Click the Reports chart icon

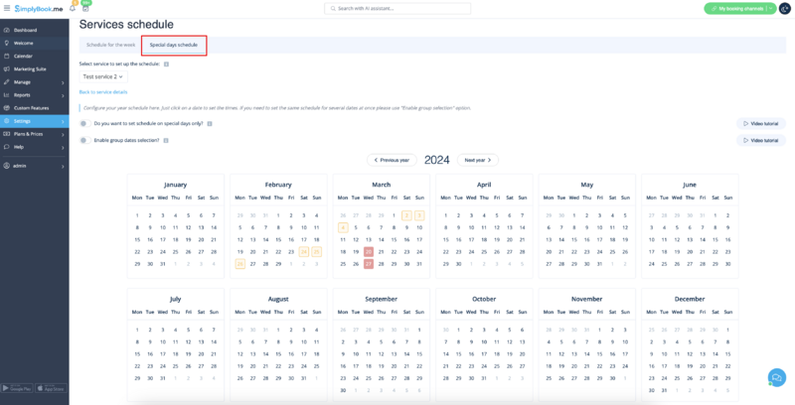[x=7, y=95]
